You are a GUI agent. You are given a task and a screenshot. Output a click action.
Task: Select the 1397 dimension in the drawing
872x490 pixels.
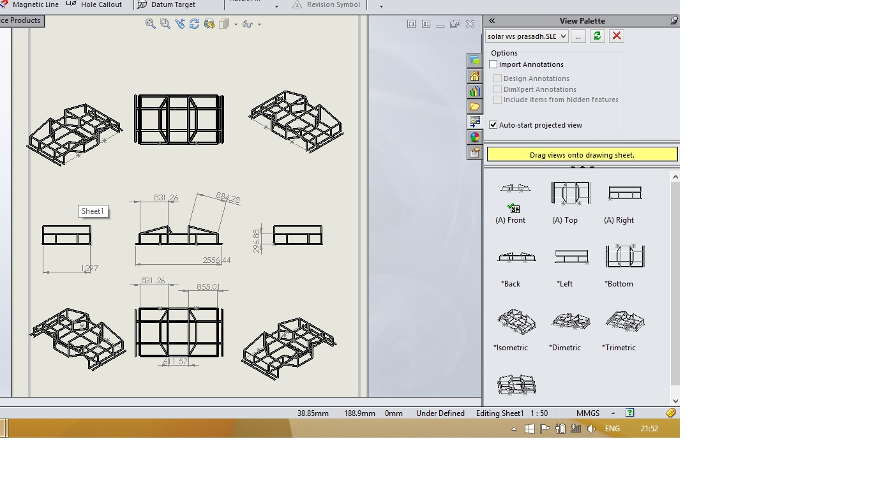click(89, 269)
